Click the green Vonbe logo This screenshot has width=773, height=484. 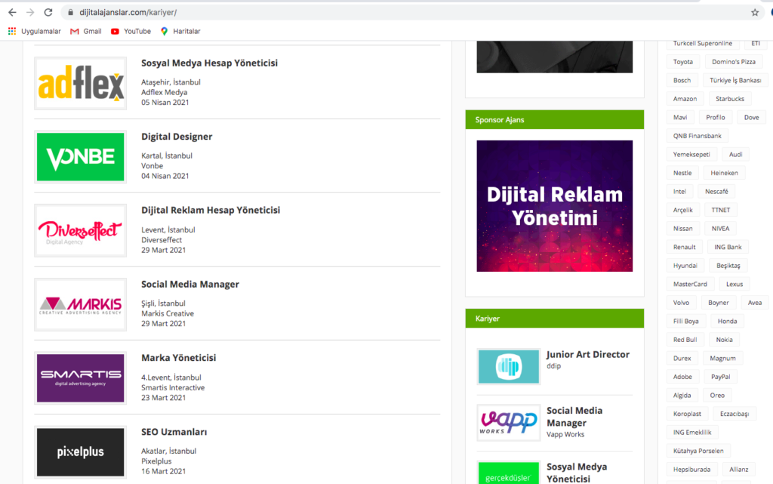(81, 157)
